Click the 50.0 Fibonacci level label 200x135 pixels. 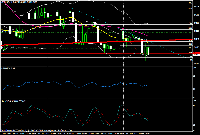191,44
